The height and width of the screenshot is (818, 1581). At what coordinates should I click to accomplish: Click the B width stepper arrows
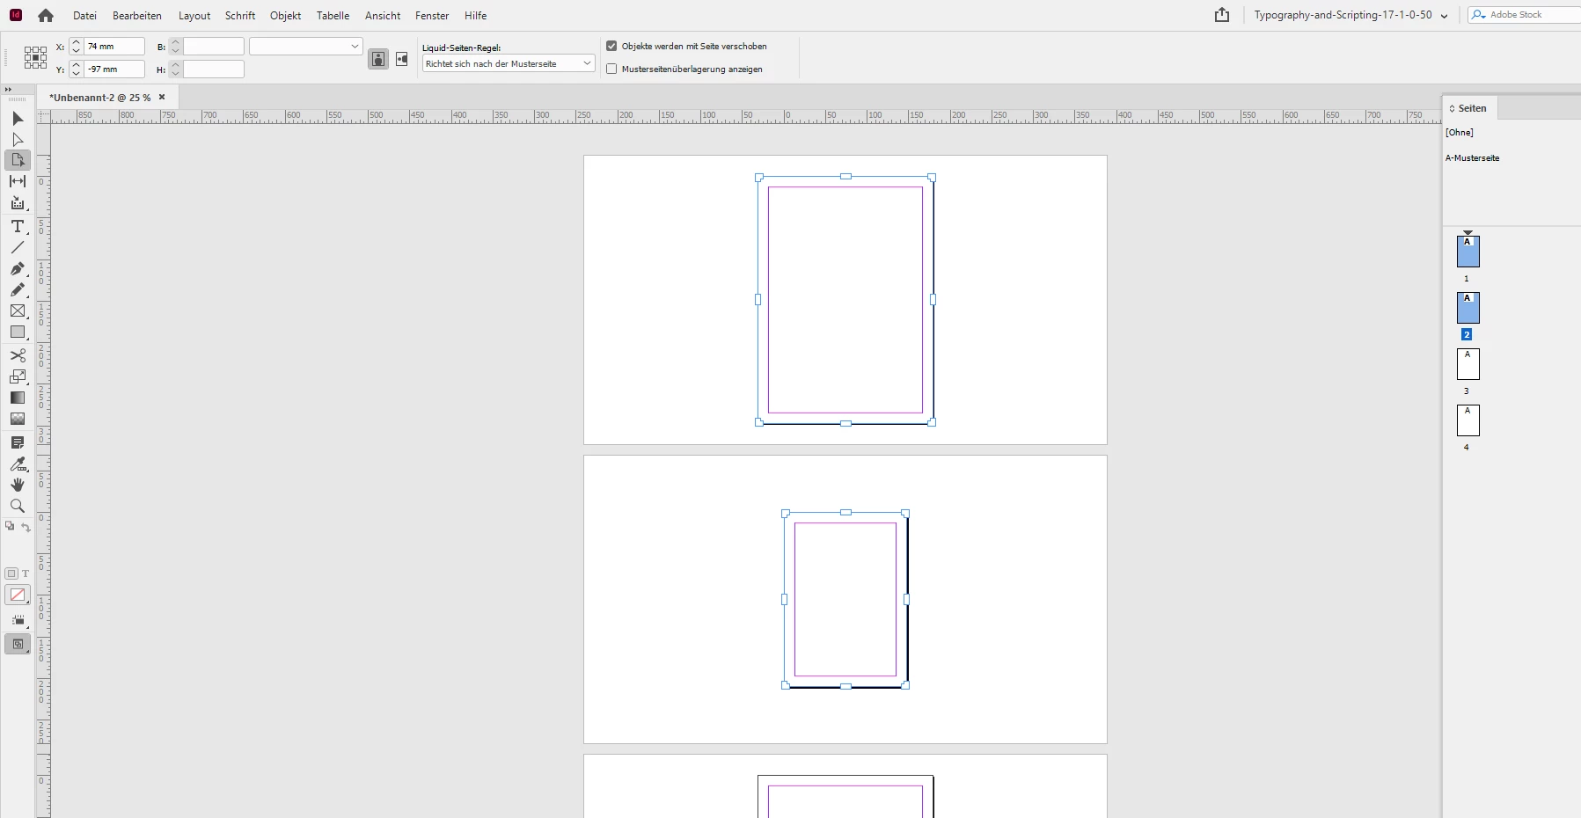click(x=175, y=46)
